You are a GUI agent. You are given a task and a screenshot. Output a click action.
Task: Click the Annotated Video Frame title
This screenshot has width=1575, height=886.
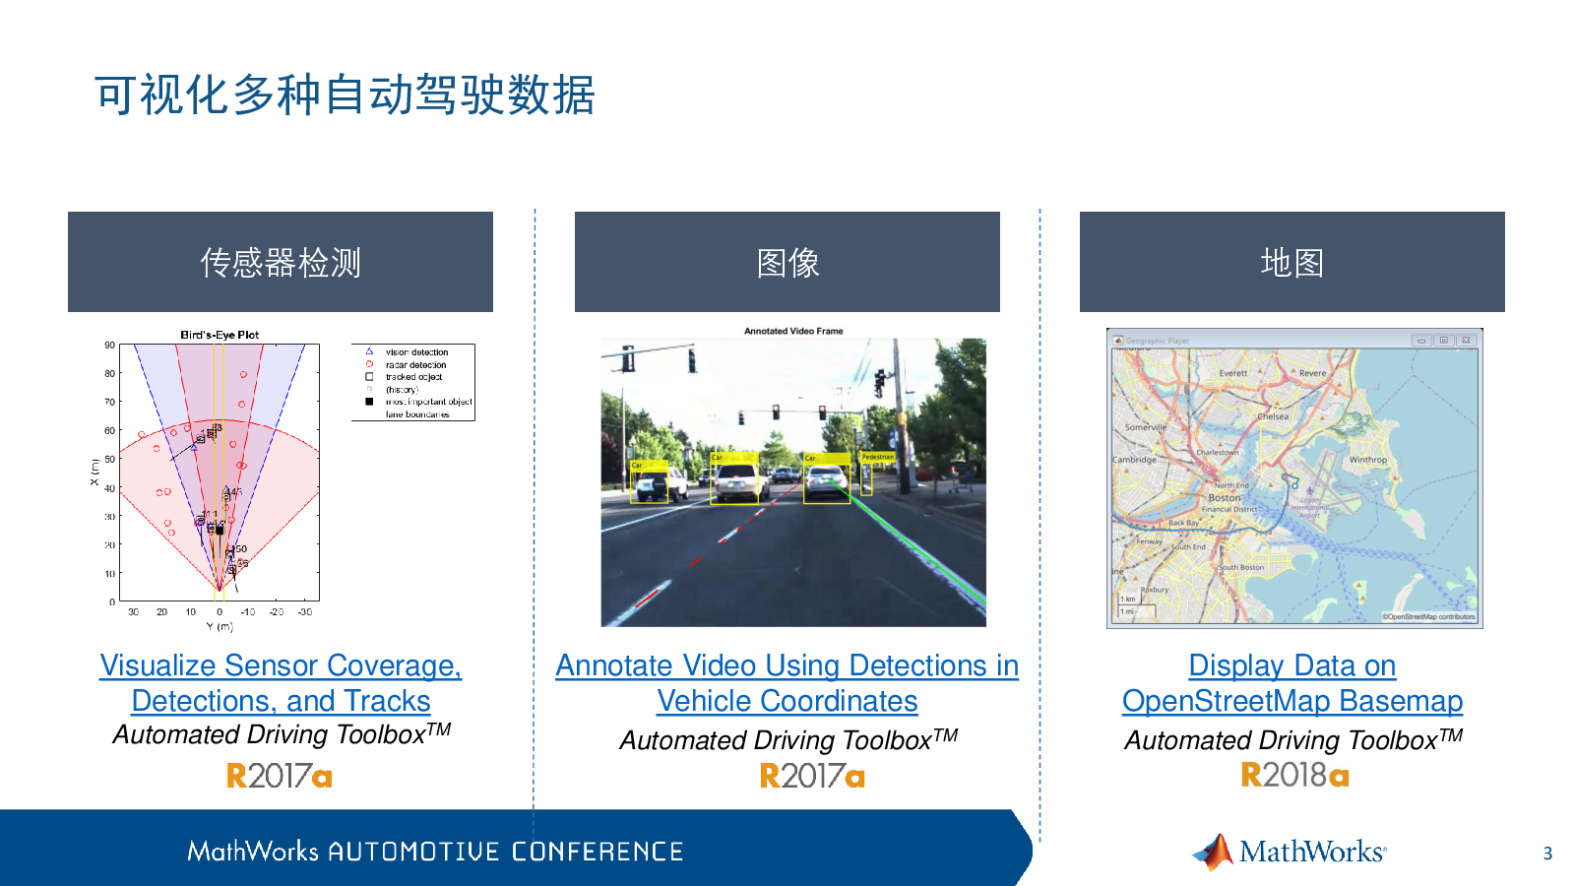tap(793, 331)
